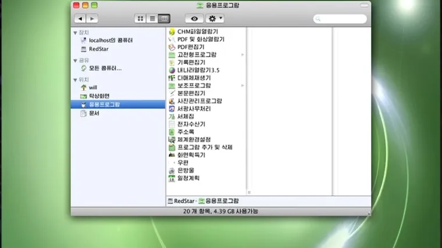Click the 서광사무처리 office suite icon

click(172, 109)
